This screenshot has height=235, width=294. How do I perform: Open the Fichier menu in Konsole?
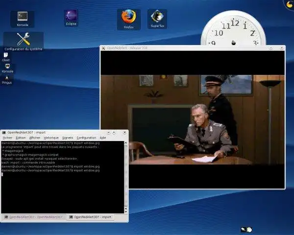click(x=7, y=138)
